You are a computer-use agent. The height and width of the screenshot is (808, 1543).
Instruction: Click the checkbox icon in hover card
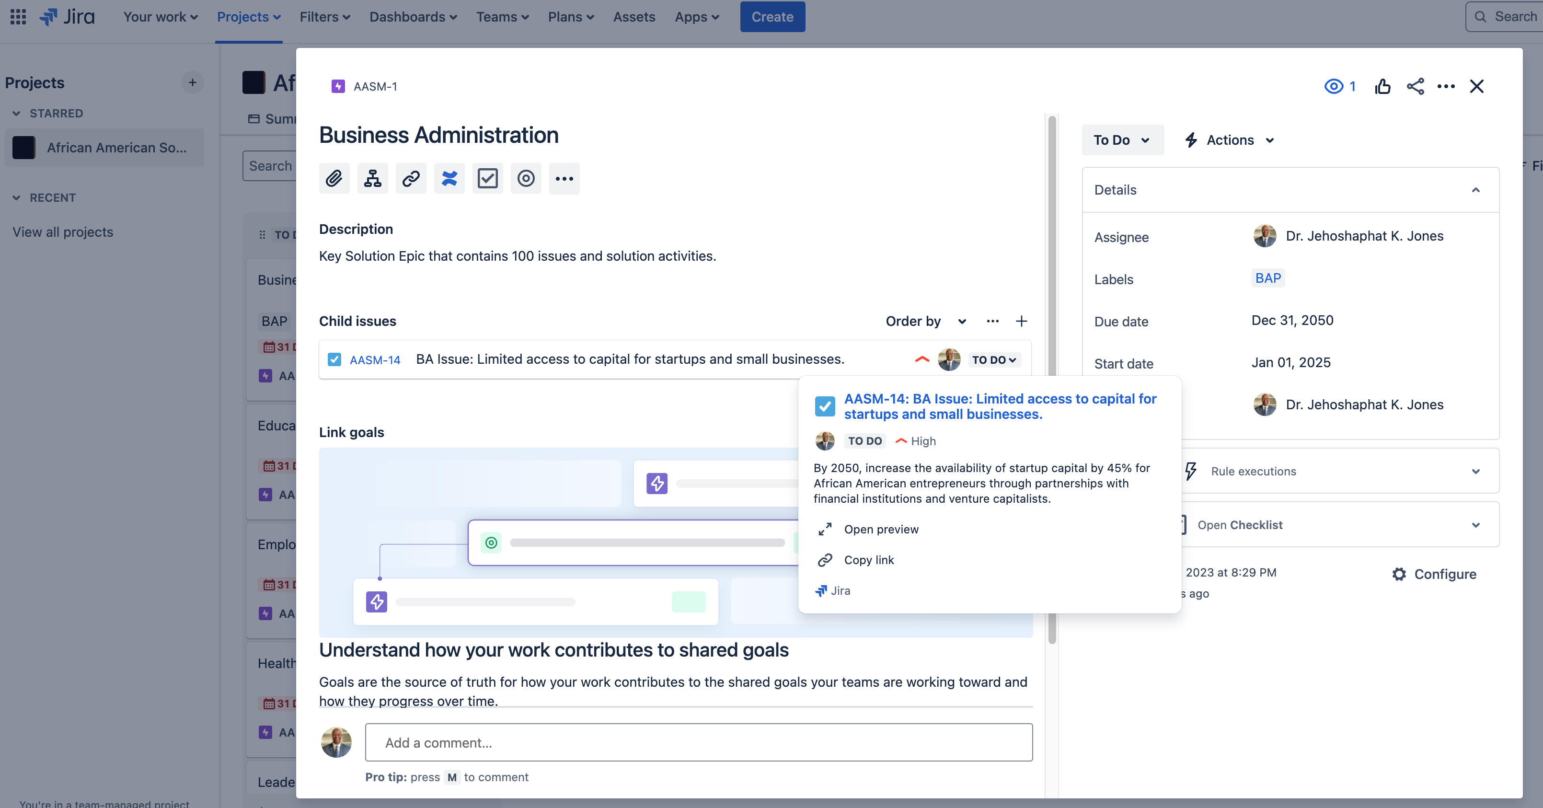point(825,406)
